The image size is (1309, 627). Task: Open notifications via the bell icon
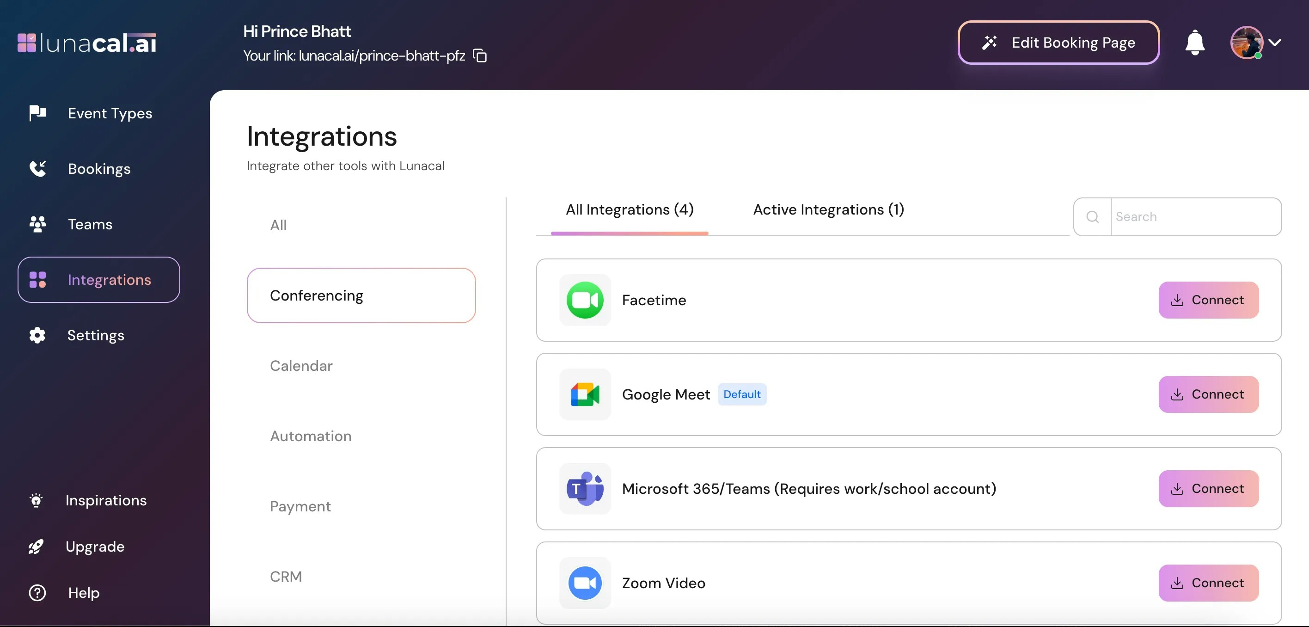(x=1195, y=43)
